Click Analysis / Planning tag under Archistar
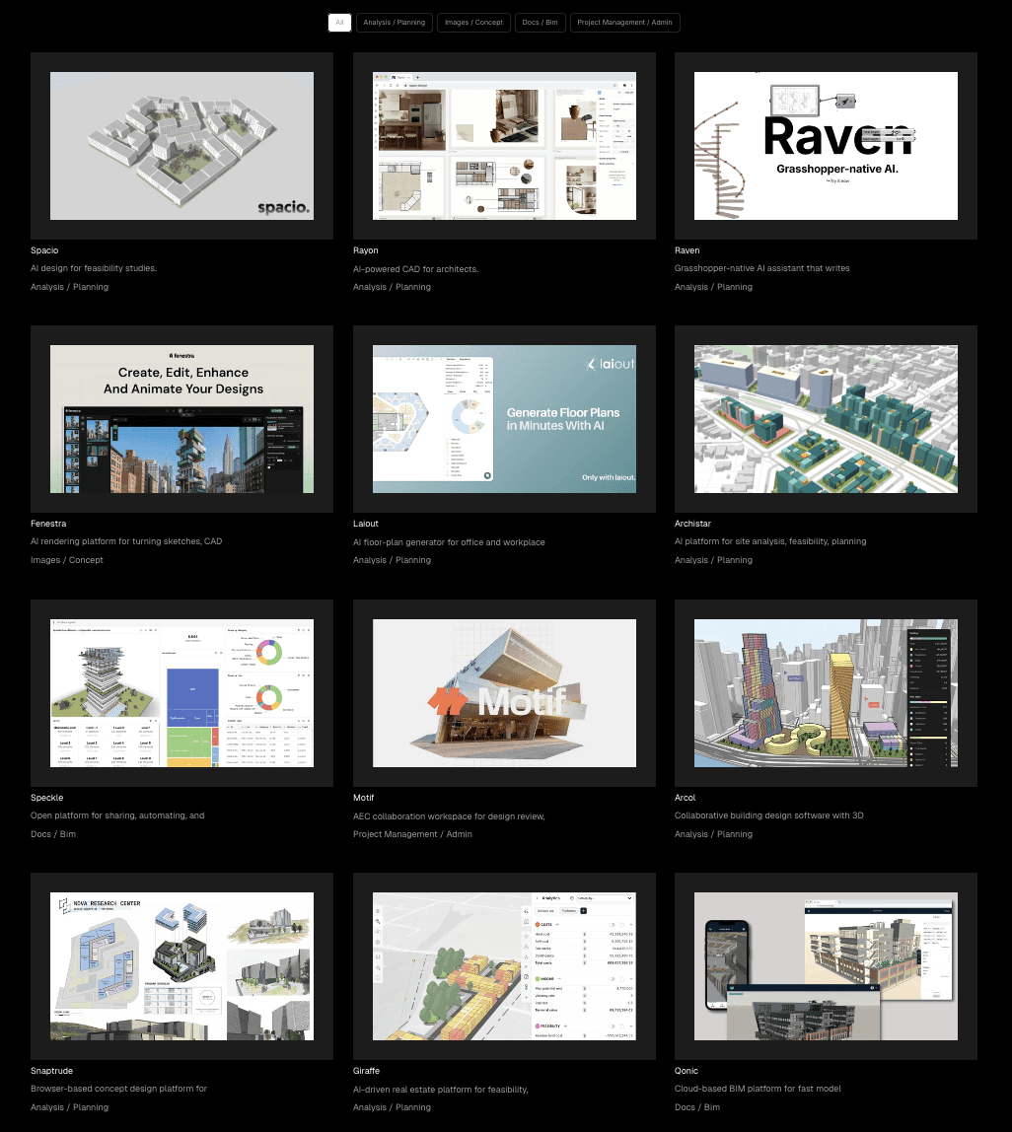Viewport: 1012px width, 1132px height. pos(713,560)
